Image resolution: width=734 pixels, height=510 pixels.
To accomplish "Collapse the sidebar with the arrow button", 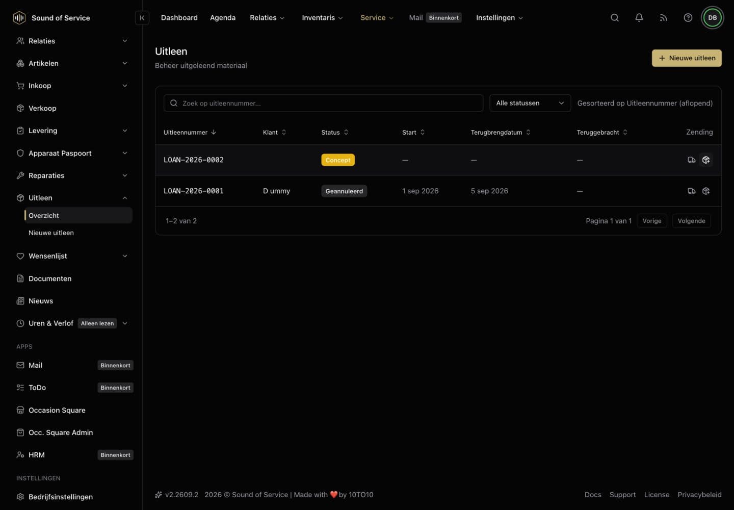I will [x=142, y=18].
